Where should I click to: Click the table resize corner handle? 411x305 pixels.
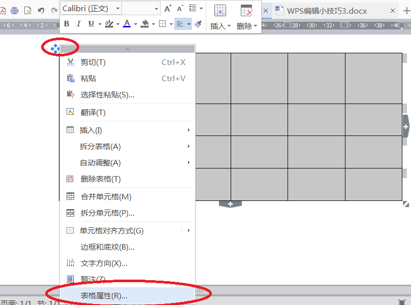tap(405, 204)
